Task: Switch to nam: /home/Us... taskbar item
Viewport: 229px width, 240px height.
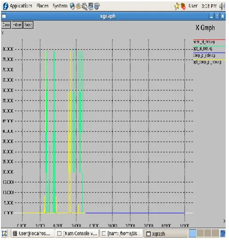Action: [122, 233]
